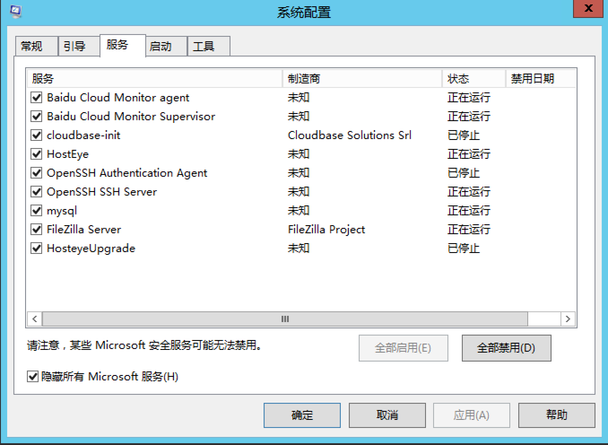Viewport: 608px width, 445px height.
Task: Click the right scroll arrow of horizontal scrollbar
Action: click(568, 319)
